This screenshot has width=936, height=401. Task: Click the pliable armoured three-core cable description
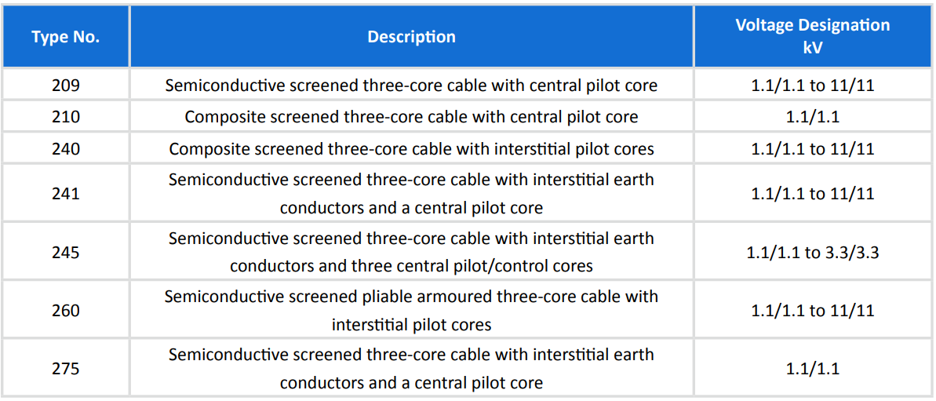coord(411,311)
